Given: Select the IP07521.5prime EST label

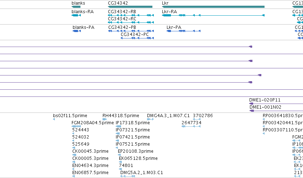Looking at the screenshot, I should (x=133, y=144).
